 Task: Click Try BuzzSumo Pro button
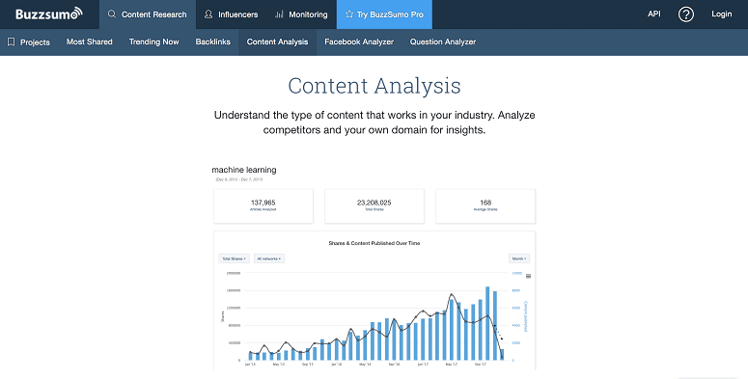pos(384,14)
